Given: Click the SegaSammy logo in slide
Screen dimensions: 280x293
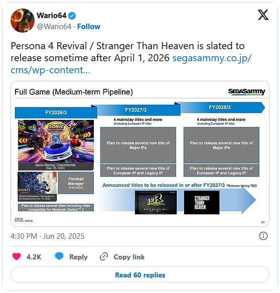Looking at the screenshot, I should pos(246,91).
